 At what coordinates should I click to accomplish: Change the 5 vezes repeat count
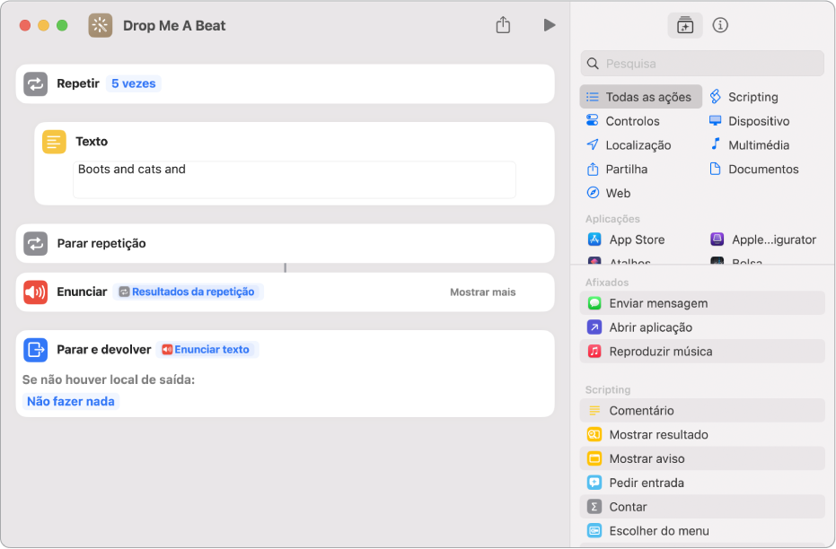(x=133, y=83)
